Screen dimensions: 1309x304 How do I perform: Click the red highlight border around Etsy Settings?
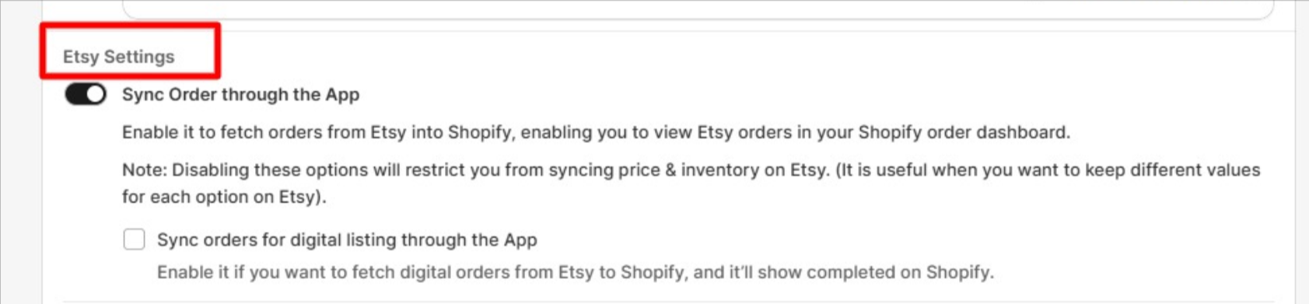pyautogui.click(x=130, y=26)
